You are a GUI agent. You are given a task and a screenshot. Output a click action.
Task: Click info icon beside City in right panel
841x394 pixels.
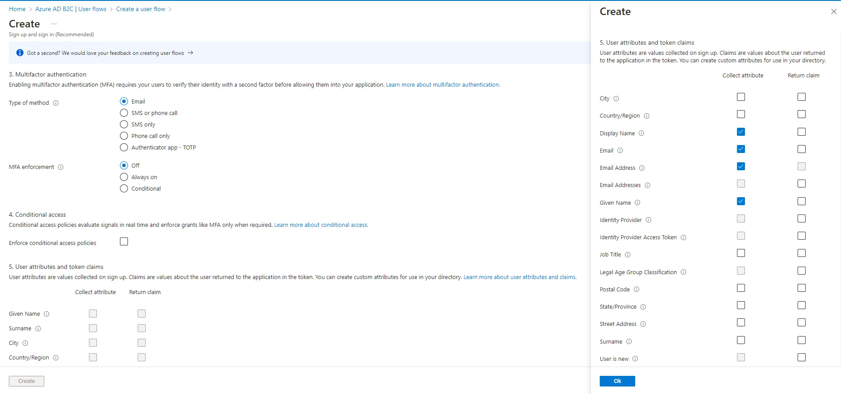coord(616,99)
